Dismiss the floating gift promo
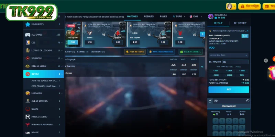 click(x=266, y=61)
